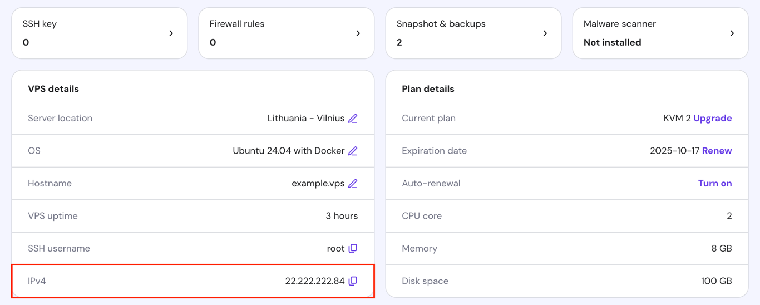
Task: Select the 3 hours uptime value
Action: pos(342,216)
